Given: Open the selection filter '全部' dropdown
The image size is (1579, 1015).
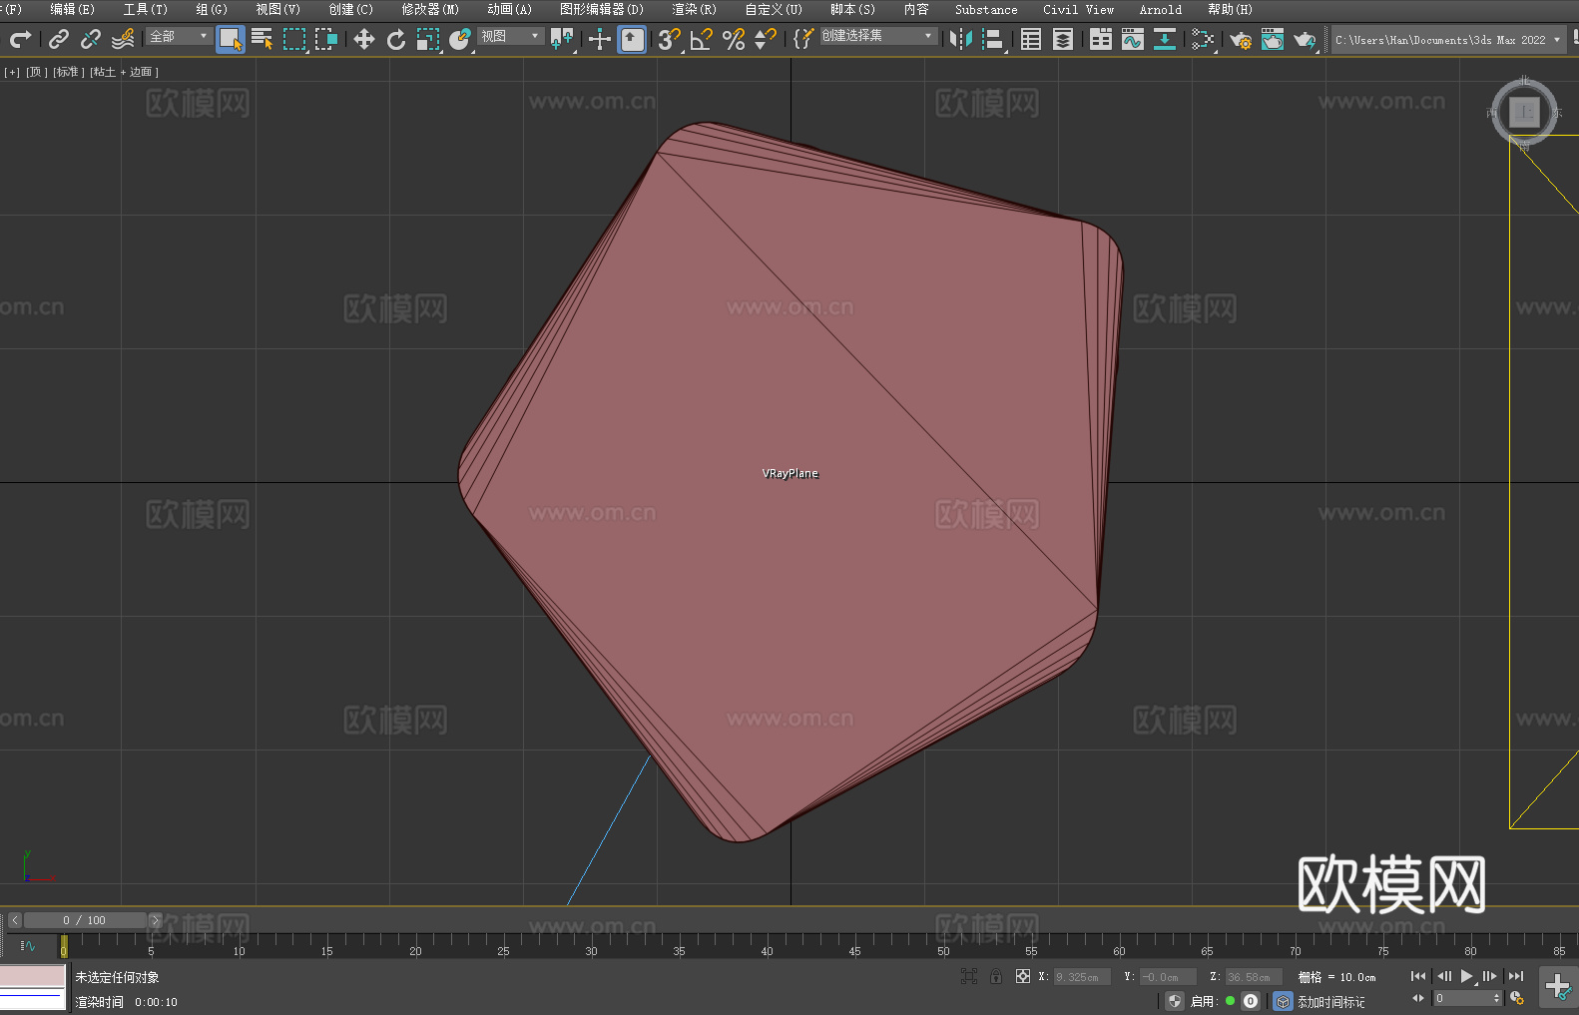Looking at the screenshot, I should pyautogui.click(x=179, y=36).
